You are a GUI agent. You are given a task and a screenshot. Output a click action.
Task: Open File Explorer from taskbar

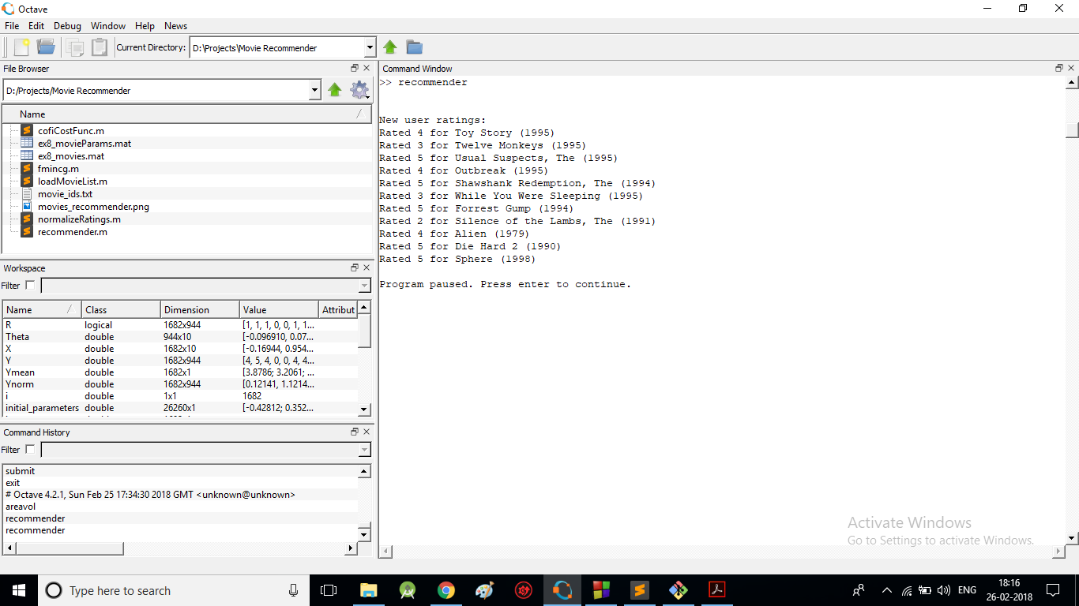point(368,590)
